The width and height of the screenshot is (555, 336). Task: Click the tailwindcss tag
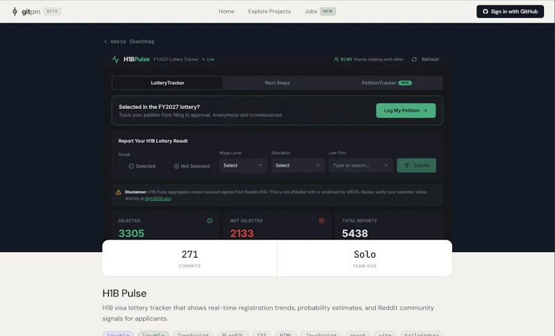(422, 334)
